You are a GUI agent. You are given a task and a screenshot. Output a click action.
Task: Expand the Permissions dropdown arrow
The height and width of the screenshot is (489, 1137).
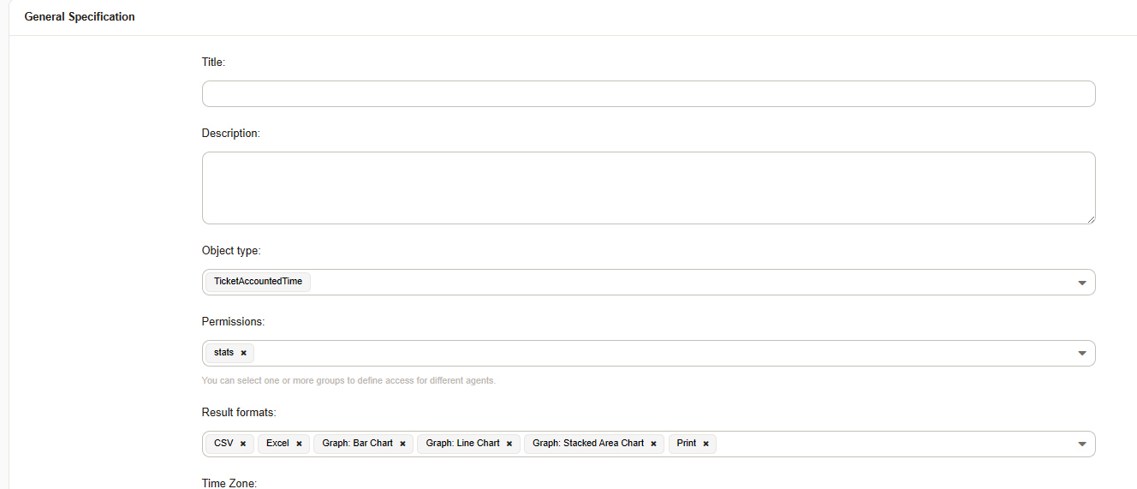[1081, 354]
